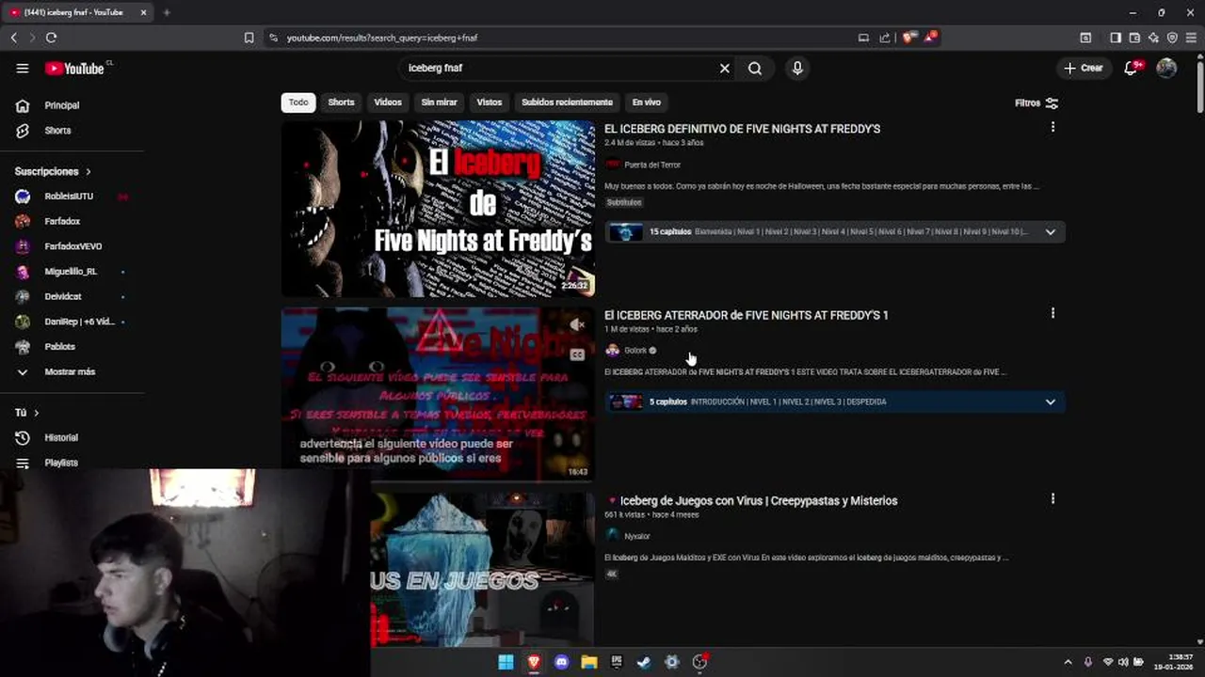Open Epic Games Launcher from the taskbar
The image size is (1205, 677).
617,662
